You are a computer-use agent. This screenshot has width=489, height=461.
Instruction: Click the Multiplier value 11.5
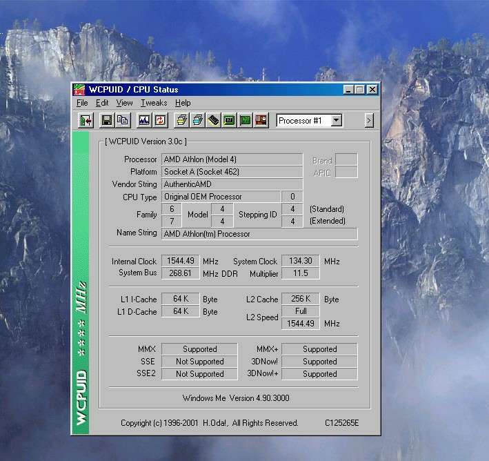tap(300, 273)
